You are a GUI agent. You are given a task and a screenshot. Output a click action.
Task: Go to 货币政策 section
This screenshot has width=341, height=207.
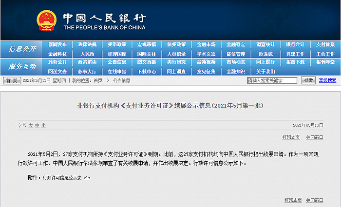117,45
